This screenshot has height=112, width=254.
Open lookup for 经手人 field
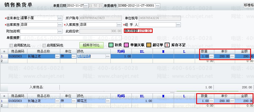(178, 25)
